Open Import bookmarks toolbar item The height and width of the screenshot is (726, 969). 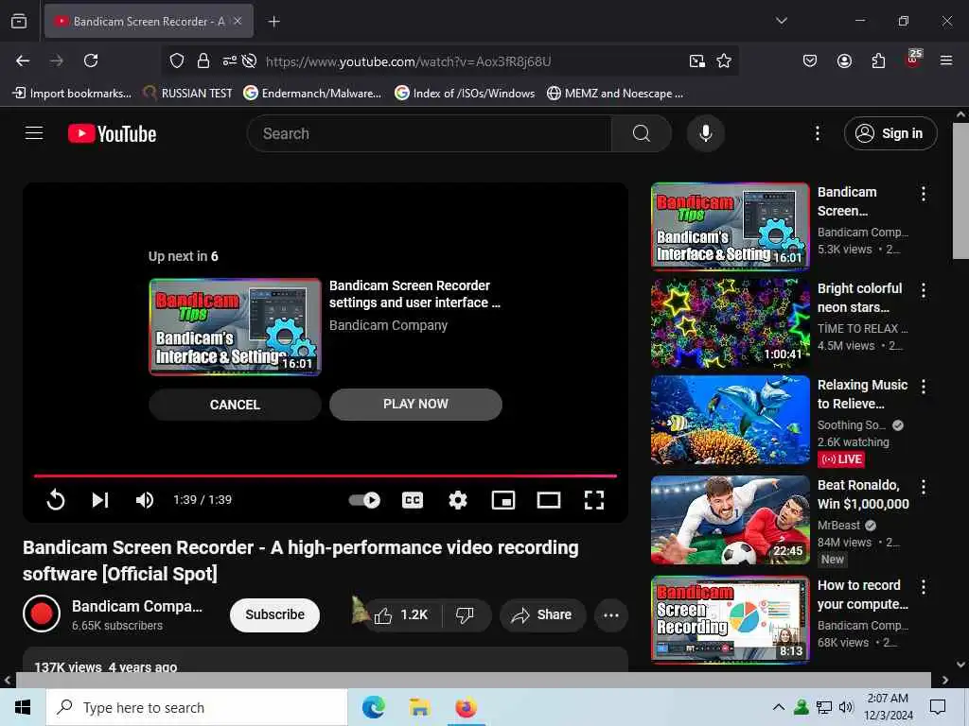click(72, 94)
